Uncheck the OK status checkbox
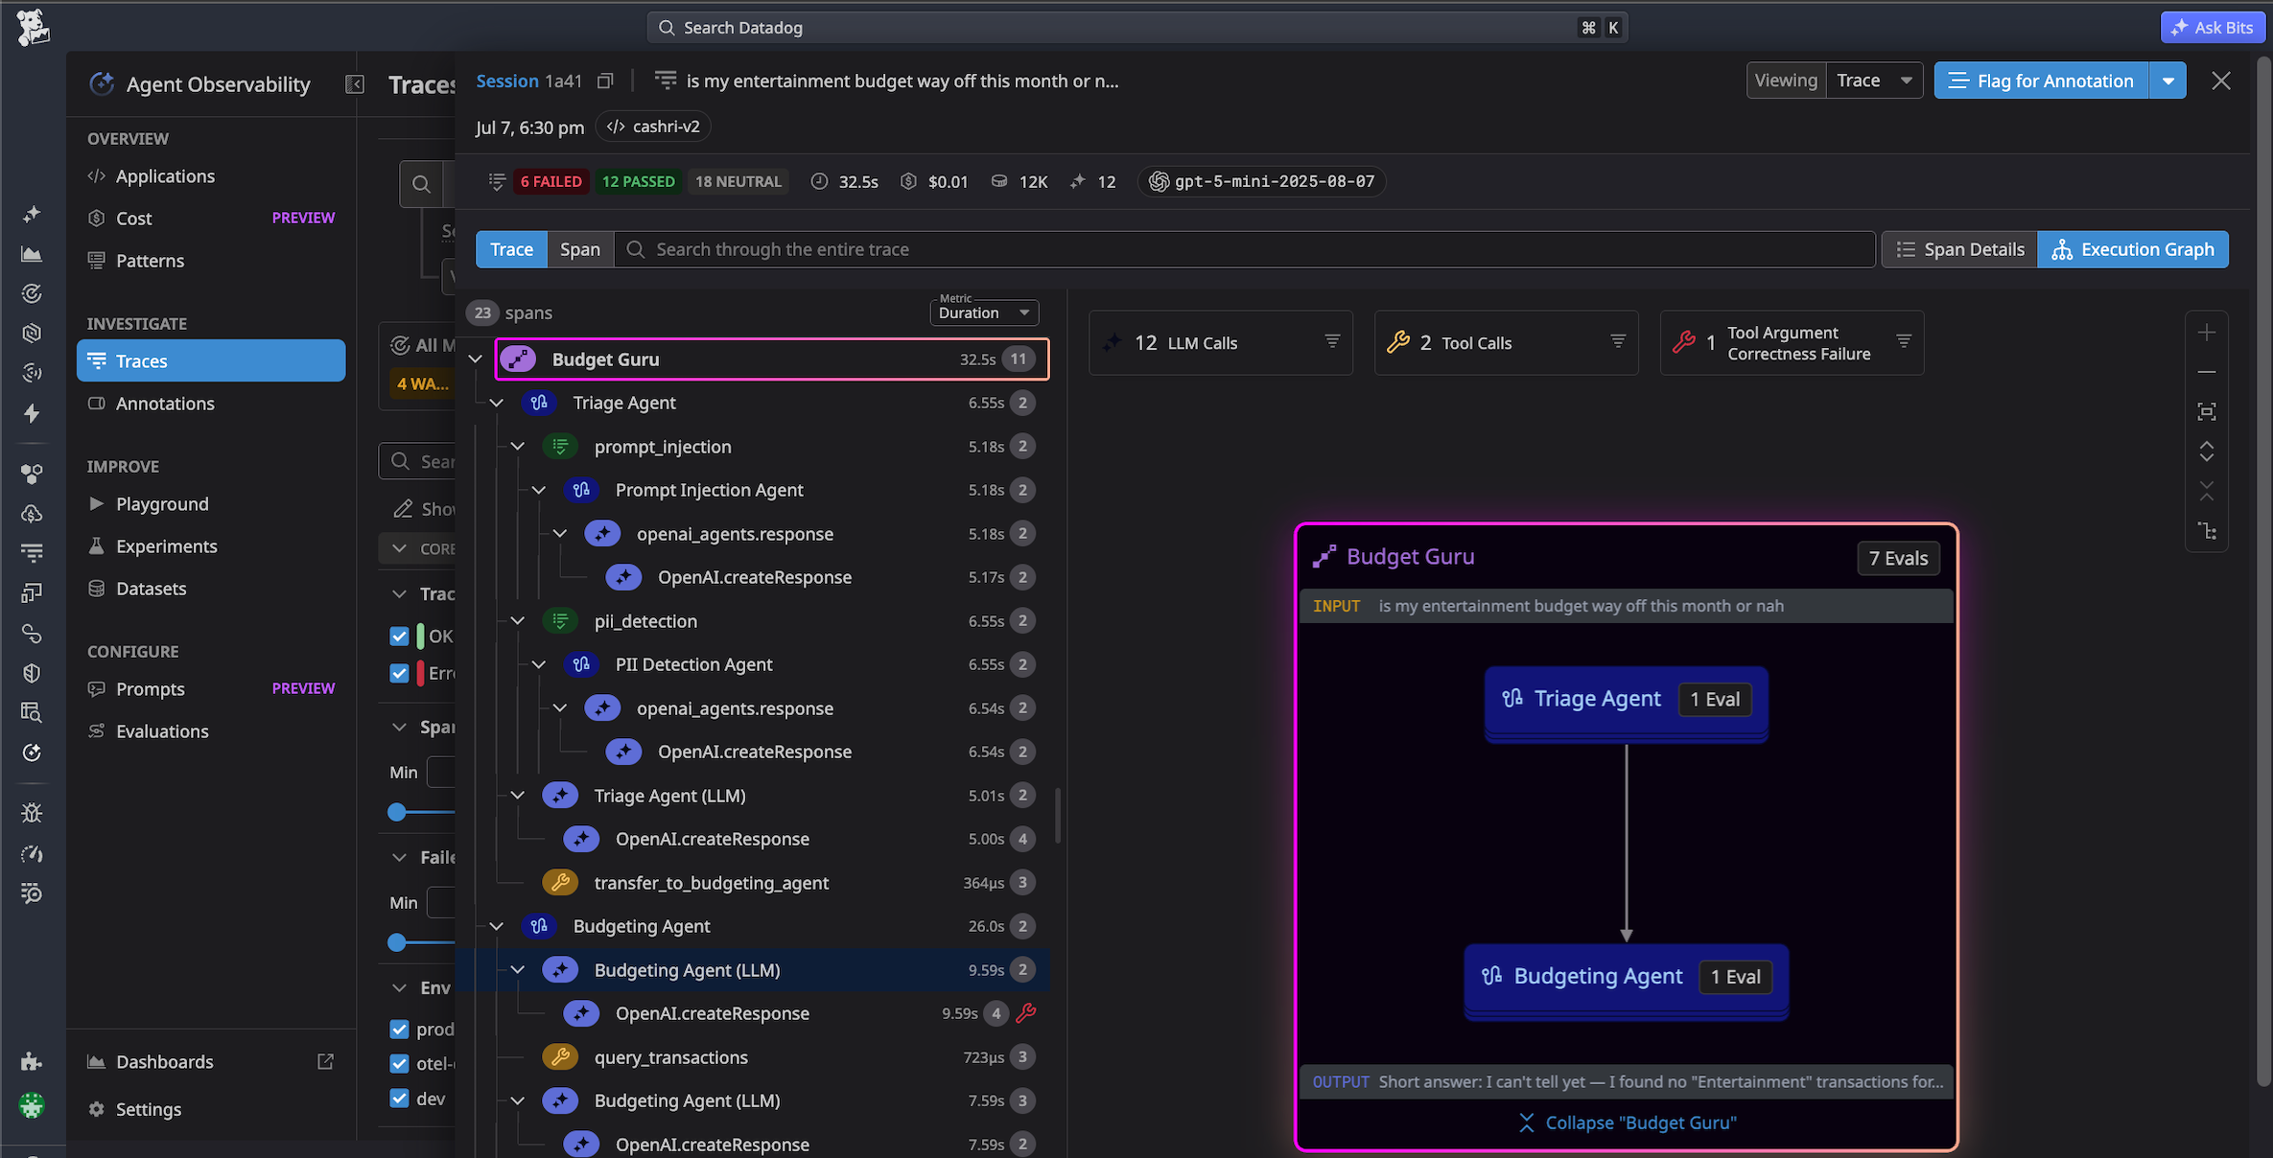Screen dimensions: 2273x1158 (400, 637)
